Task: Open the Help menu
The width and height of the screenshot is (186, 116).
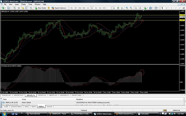Action: tap(44, 4)
